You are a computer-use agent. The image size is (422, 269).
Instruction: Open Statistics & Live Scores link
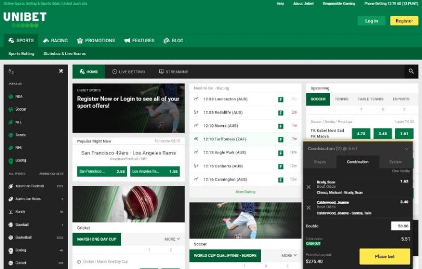(64, 54)
